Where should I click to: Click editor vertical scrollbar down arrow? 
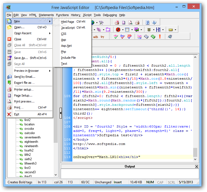pyautogui.click(x=195, y=159)
